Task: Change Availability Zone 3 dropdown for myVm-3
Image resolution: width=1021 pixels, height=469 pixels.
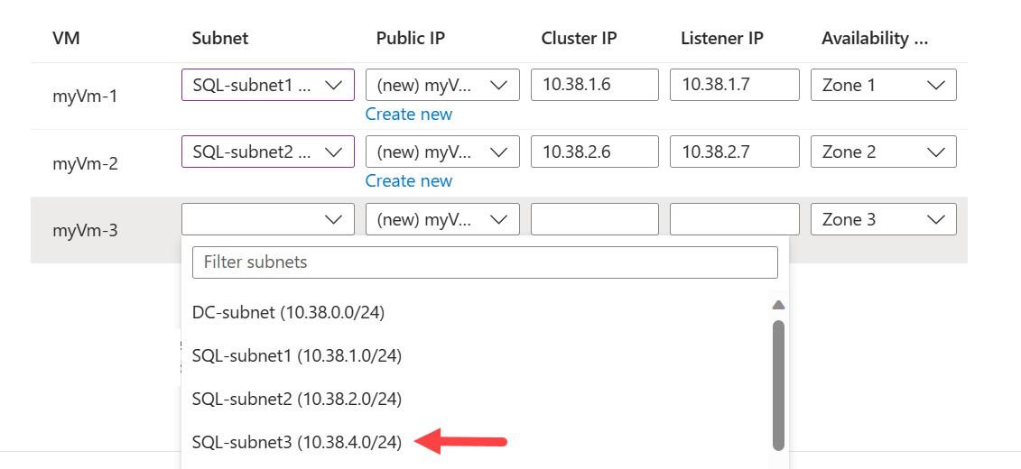Action: click(883, 219)
